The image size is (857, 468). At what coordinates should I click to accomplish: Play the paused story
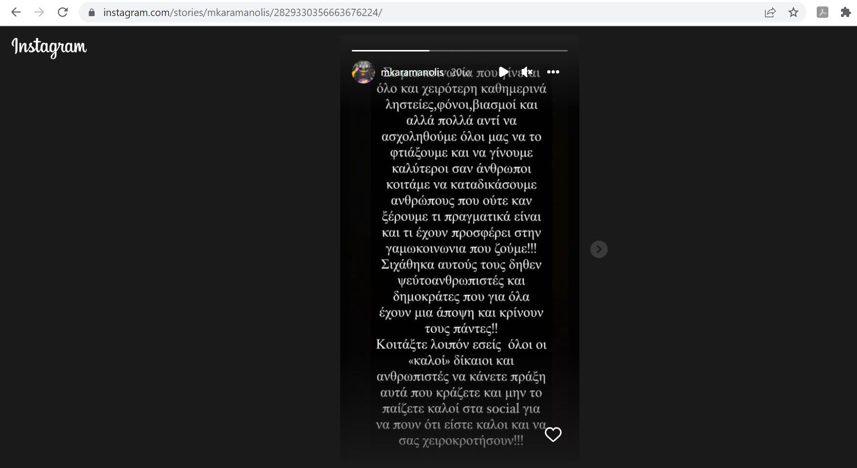(x=504, y=72)
